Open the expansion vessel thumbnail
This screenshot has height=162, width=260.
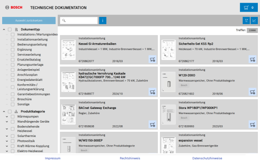tap(169, 145)
